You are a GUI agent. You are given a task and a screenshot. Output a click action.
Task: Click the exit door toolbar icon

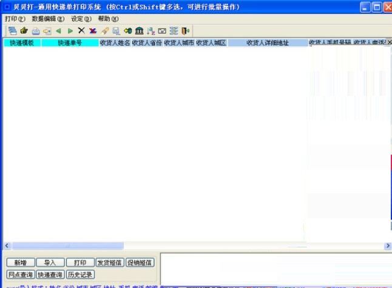coord(185,31)
